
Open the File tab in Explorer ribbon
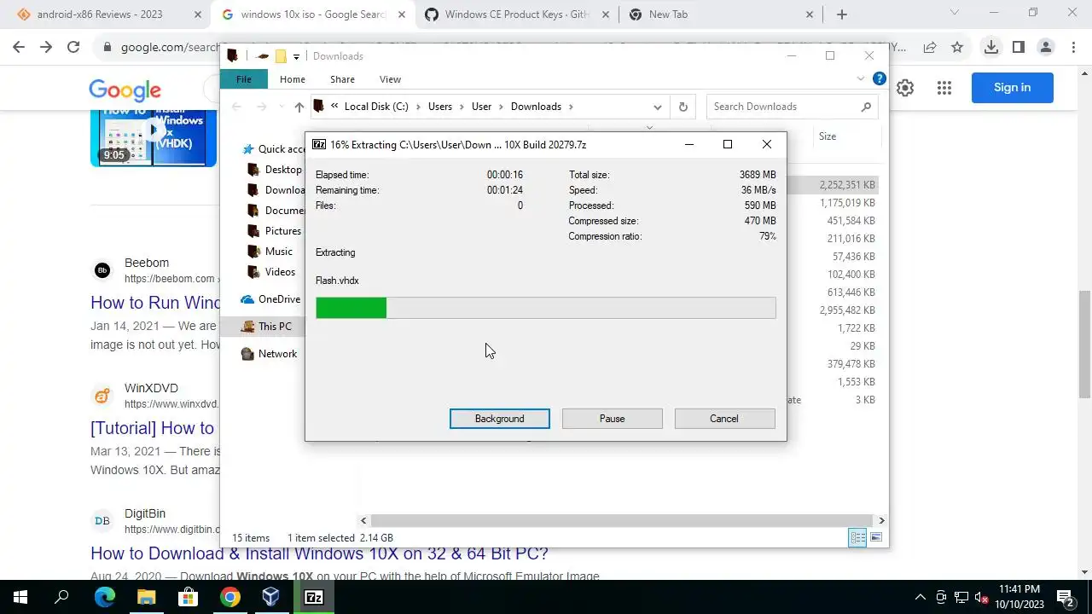244,79
